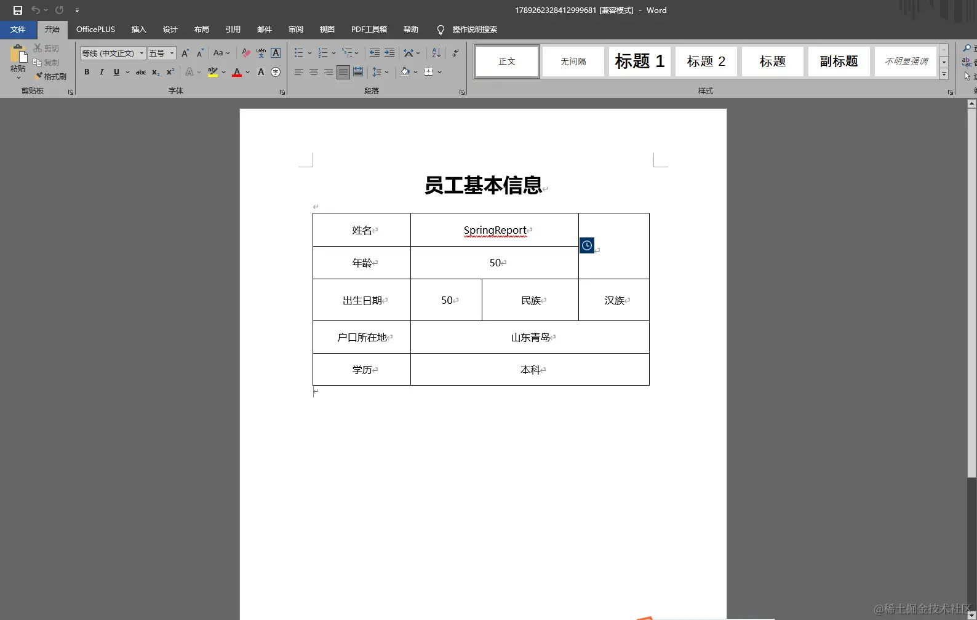
Task: Align text right
Action: [329, 72]
